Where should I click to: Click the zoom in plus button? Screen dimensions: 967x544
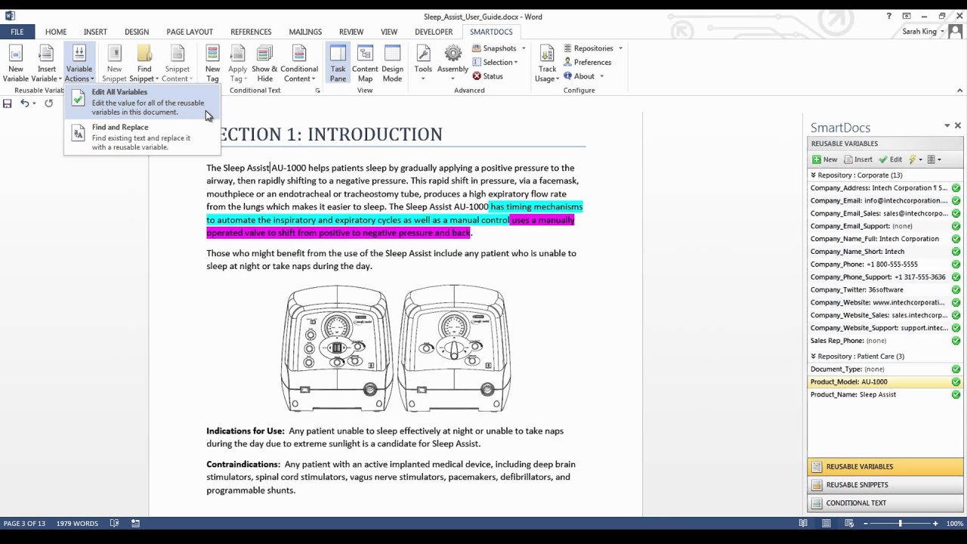click(x=935, y=523)
